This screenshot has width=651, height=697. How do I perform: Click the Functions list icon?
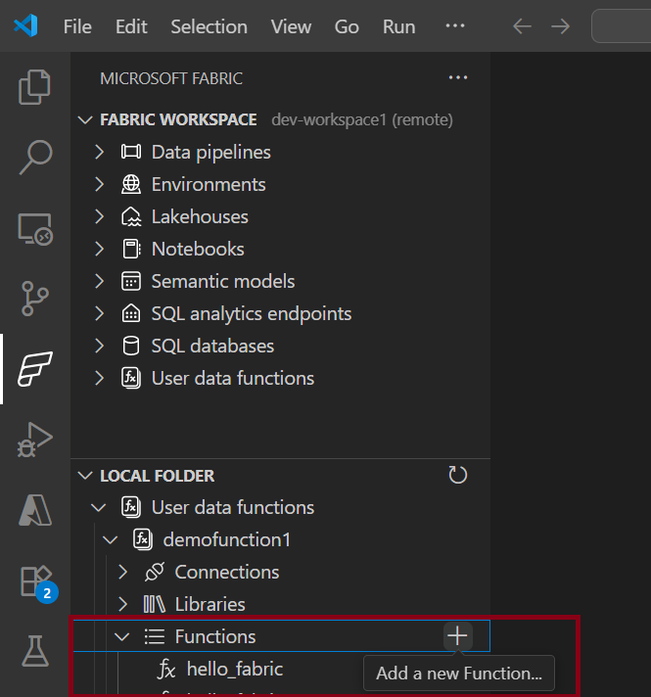point(155,636)
